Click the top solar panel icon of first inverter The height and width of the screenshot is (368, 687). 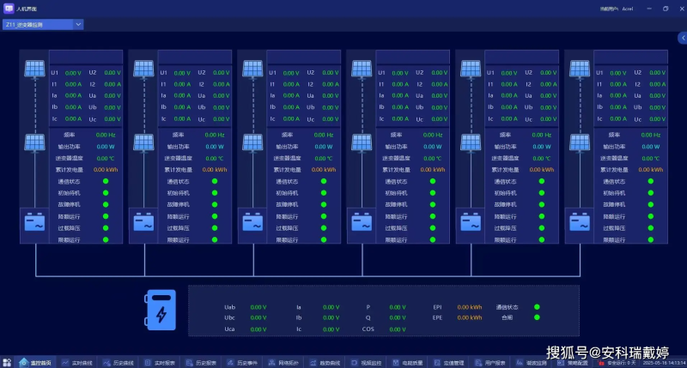click(34, 69)
